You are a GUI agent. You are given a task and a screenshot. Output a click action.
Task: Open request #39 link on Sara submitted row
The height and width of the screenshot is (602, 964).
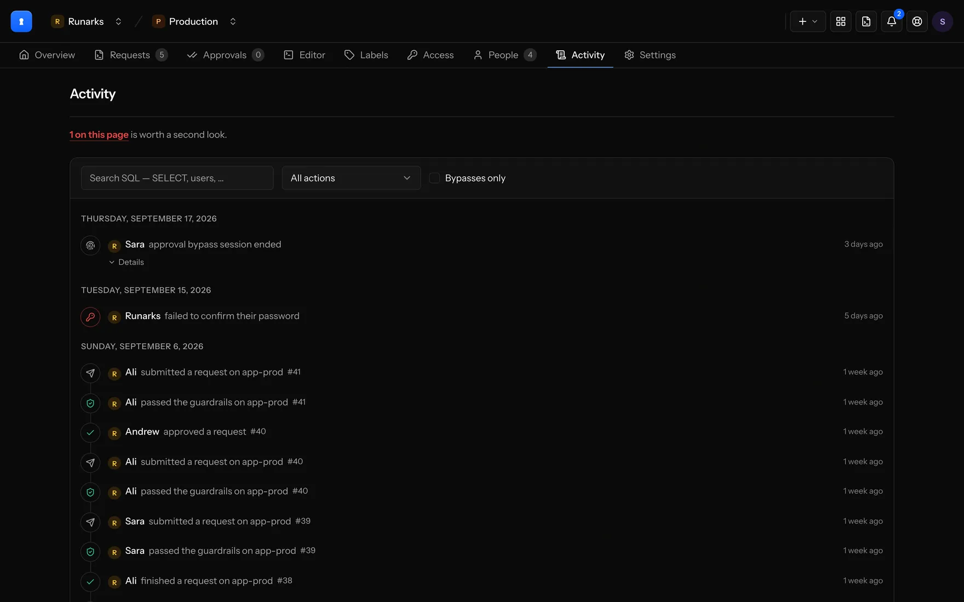tap(303, 521)
